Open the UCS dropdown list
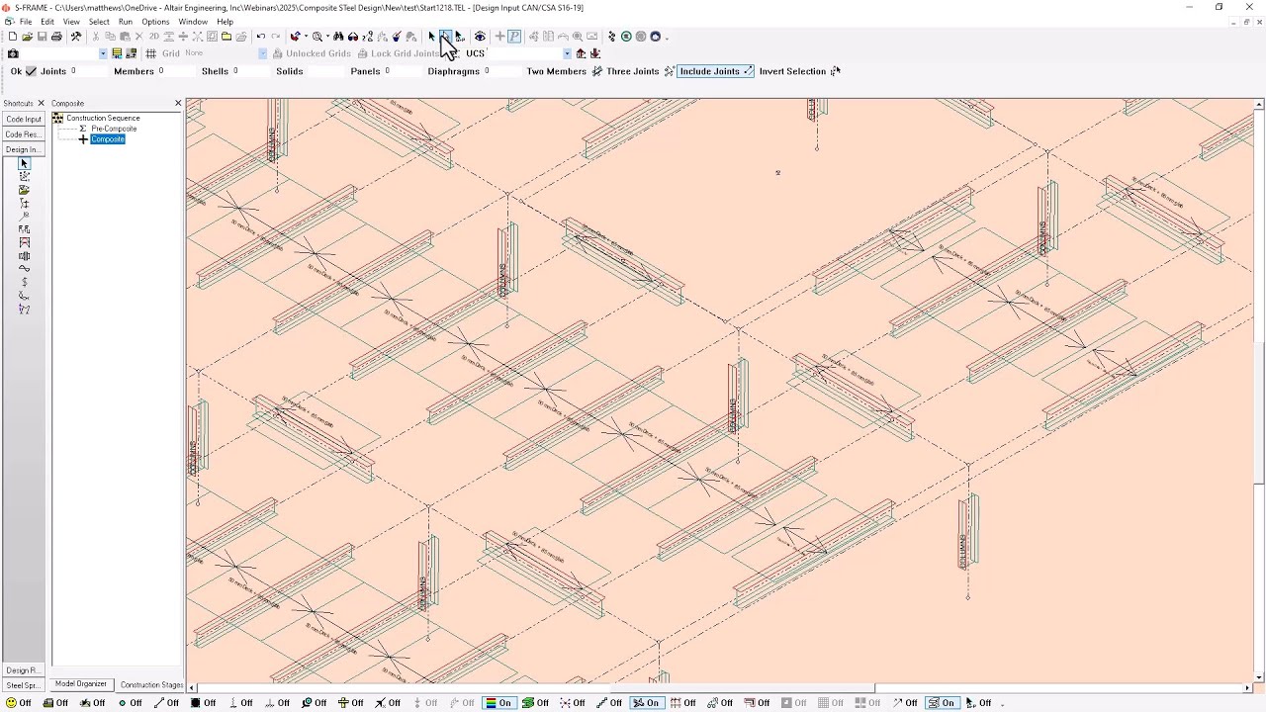 pos(567,53)
